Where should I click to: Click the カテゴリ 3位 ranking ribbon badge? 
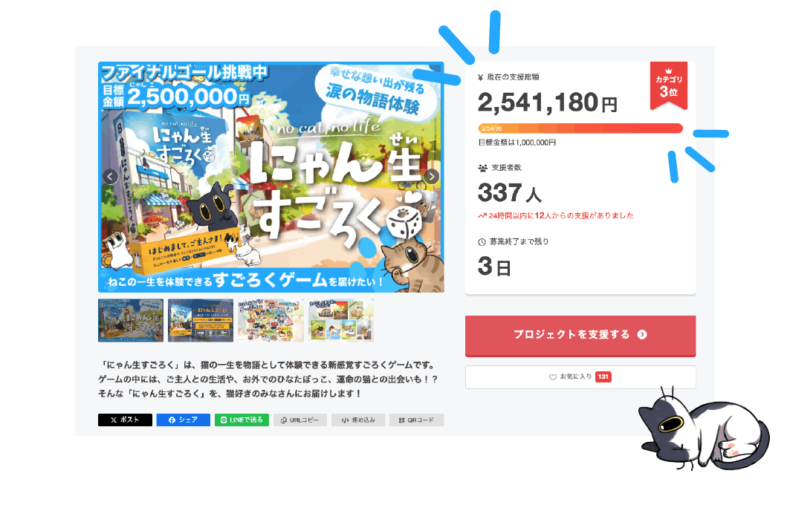[669, 85]
